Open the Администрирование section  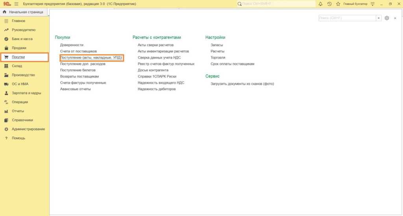click(x=28, y=129)
